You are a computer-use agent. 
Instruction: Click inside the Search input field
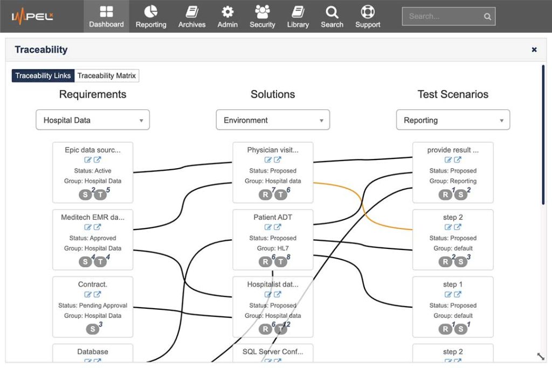pos(445,16)
